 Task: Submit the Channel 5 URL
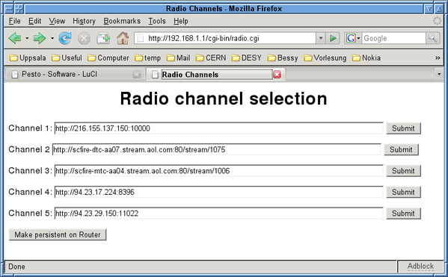(x=403, y=214)
